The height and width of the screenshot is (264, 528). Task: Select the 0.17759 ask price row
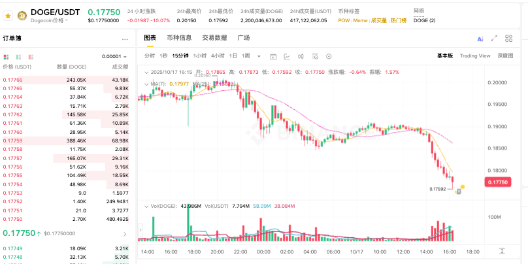click(65, 140)
